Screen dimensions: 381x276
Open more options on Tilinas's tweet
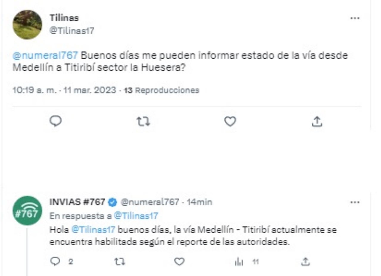point(355,18)
